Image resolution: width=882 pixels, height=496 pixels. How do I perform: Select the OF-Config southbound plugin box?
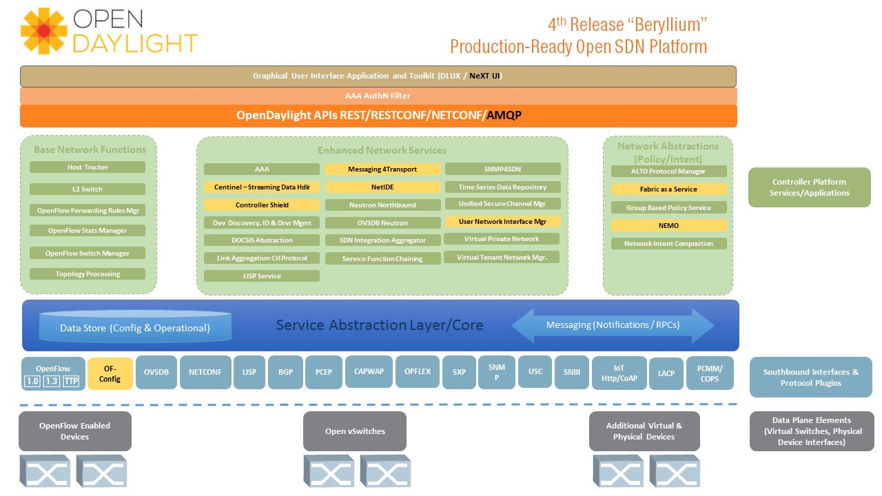[x=110, y=373]
